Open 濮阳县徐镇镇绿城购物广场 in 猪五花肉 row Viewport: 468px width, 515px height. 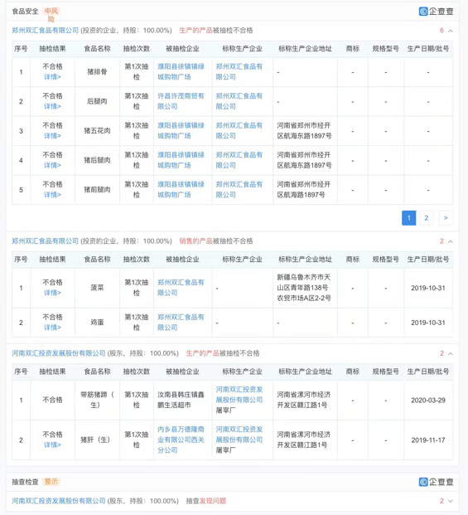tap(181, 131)
